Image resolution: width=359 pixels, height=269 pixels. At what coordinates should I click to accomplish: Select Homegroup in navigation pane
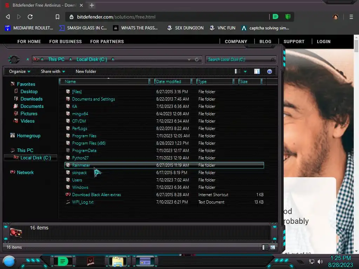[29, 136]
